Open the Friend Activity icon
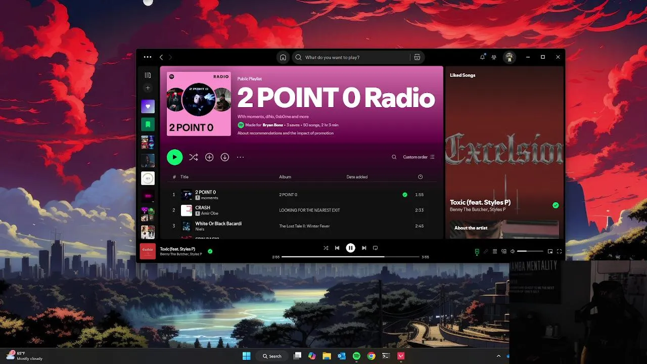This screenshot has height=364, width=647. pos(494,57)
